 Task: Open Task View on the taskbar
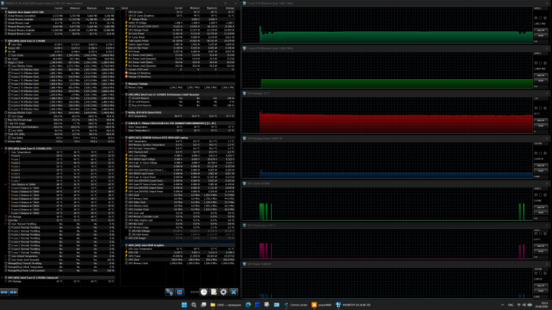(x=203, y=305)
